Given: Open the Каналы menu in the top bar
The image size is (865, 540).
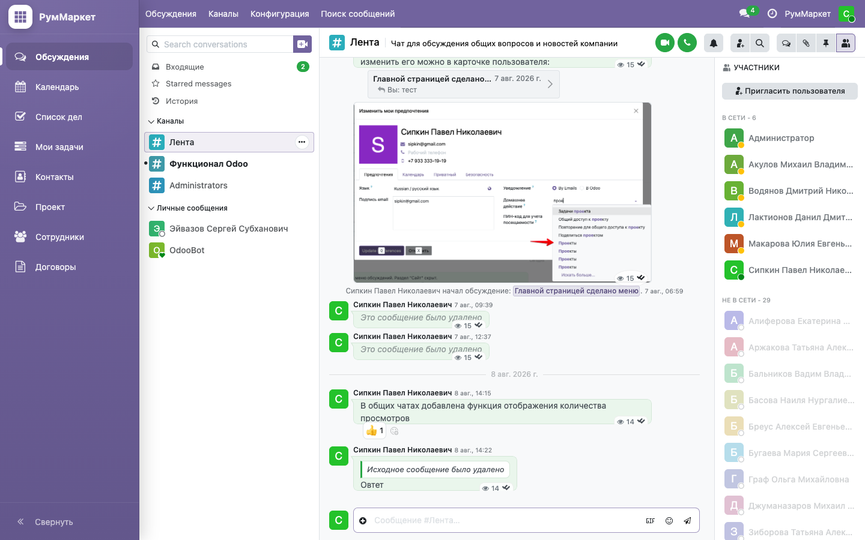Looking at the screenshot, I should [x=223, y=14].
